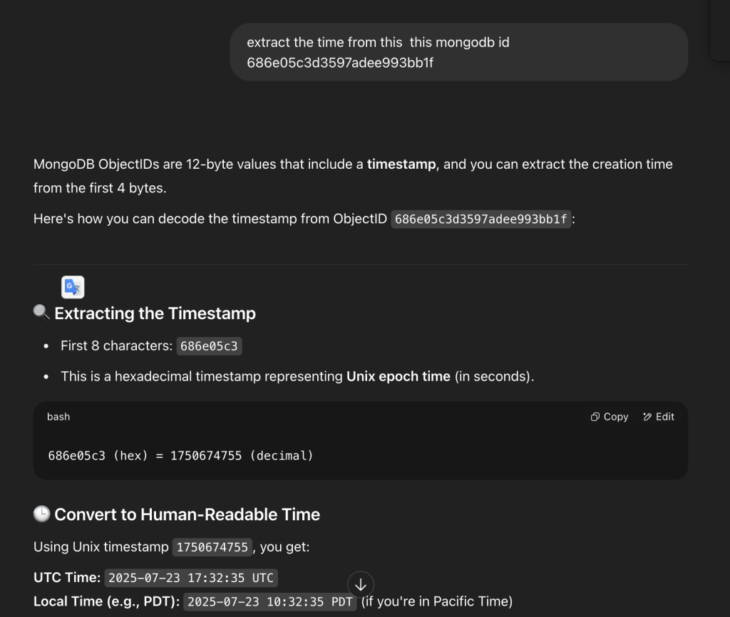730x617 pixels.
Task: Click the 1750674755 inline code chip
Action: 212,547
